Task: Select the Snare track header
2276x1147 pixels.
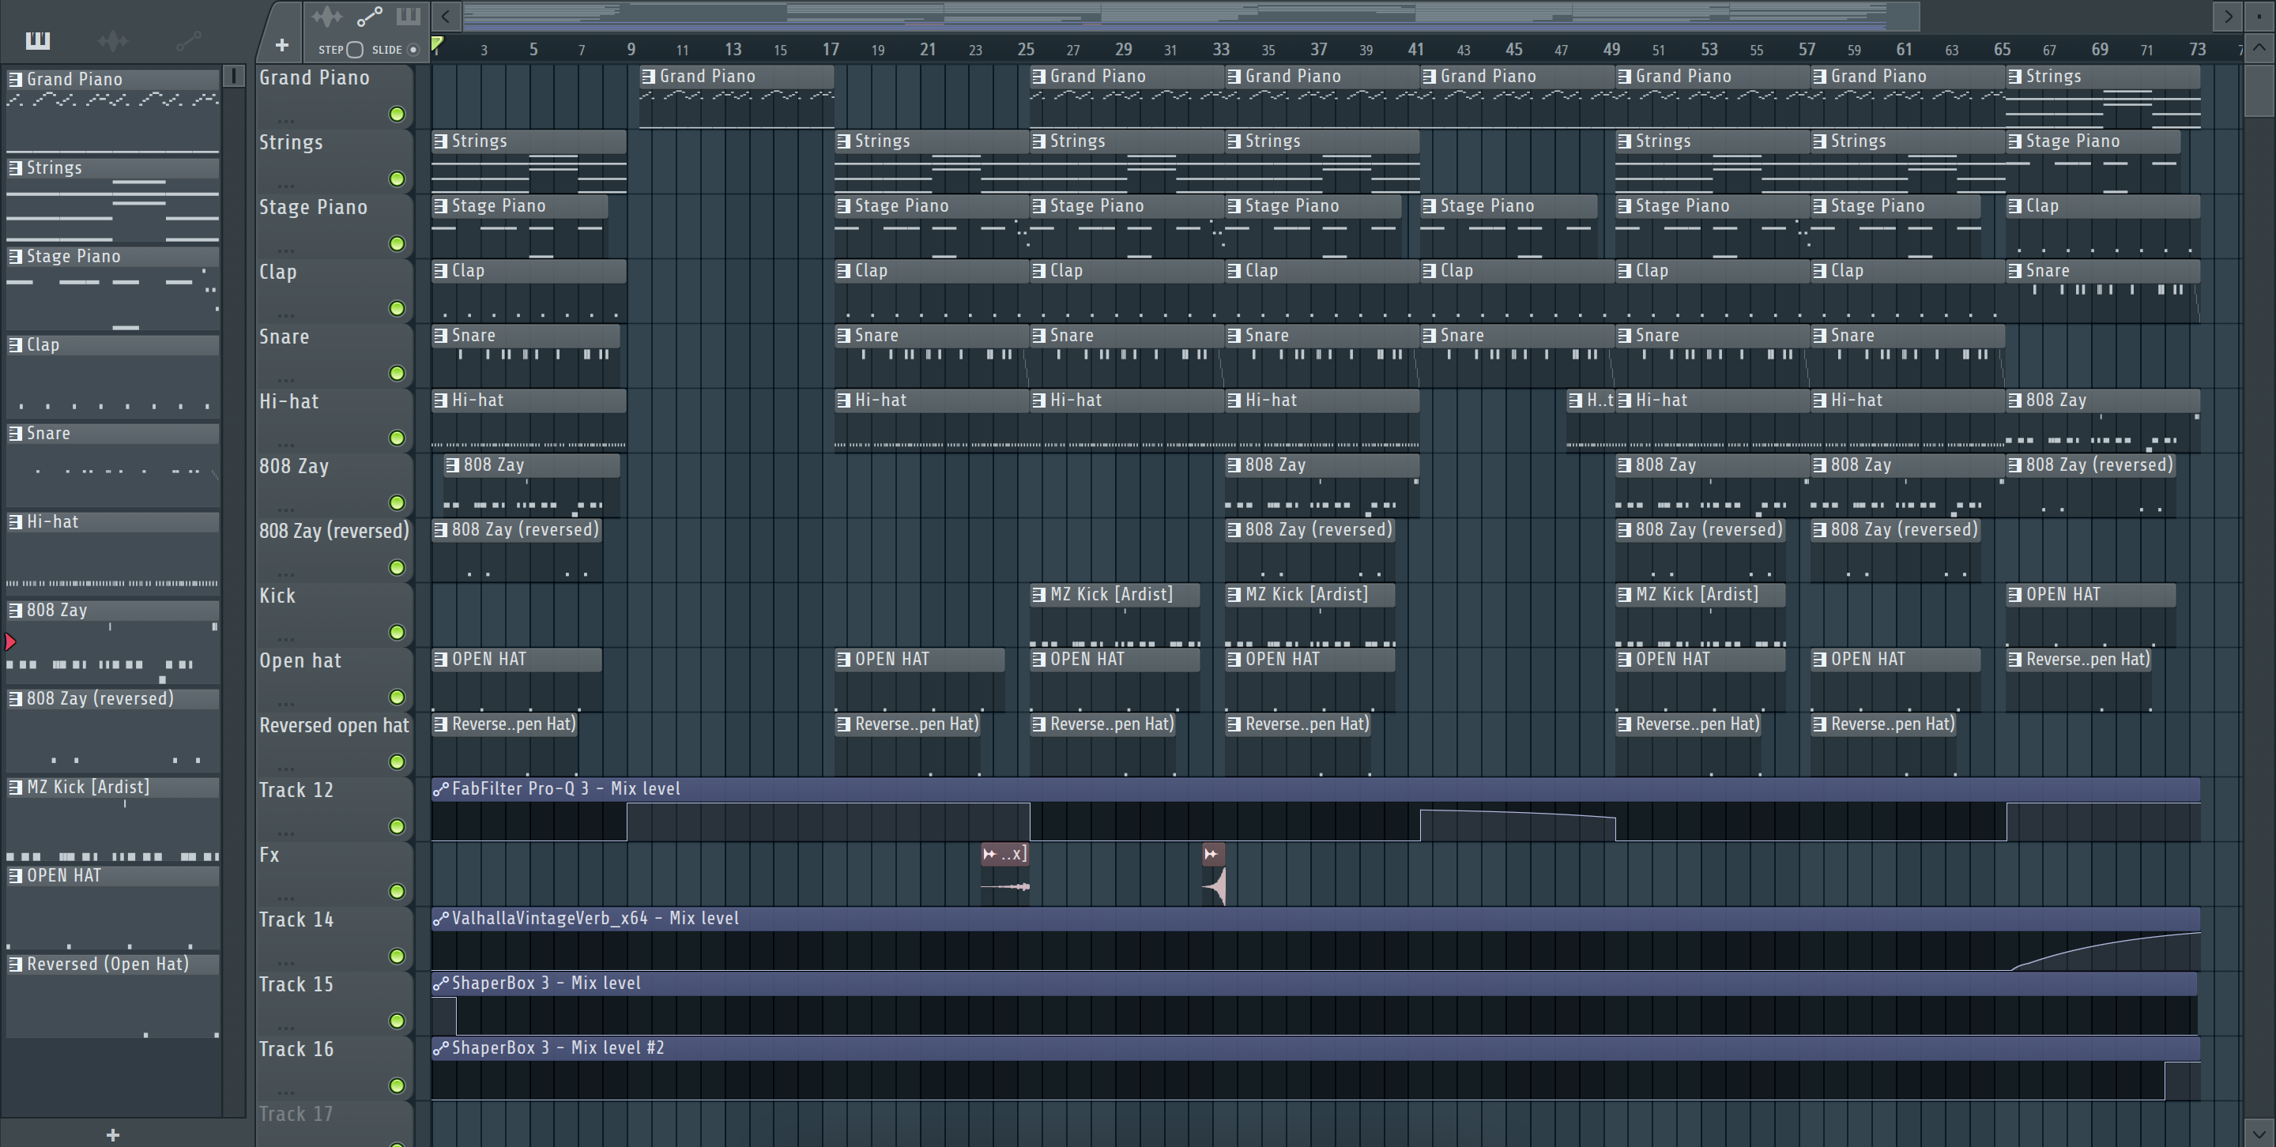Action: 334,355
